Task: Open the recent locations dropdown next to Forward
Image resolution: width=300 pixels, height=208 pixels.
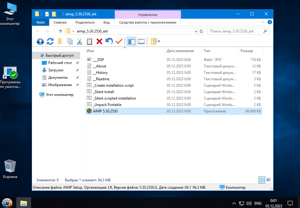Action: click(54, 31)
